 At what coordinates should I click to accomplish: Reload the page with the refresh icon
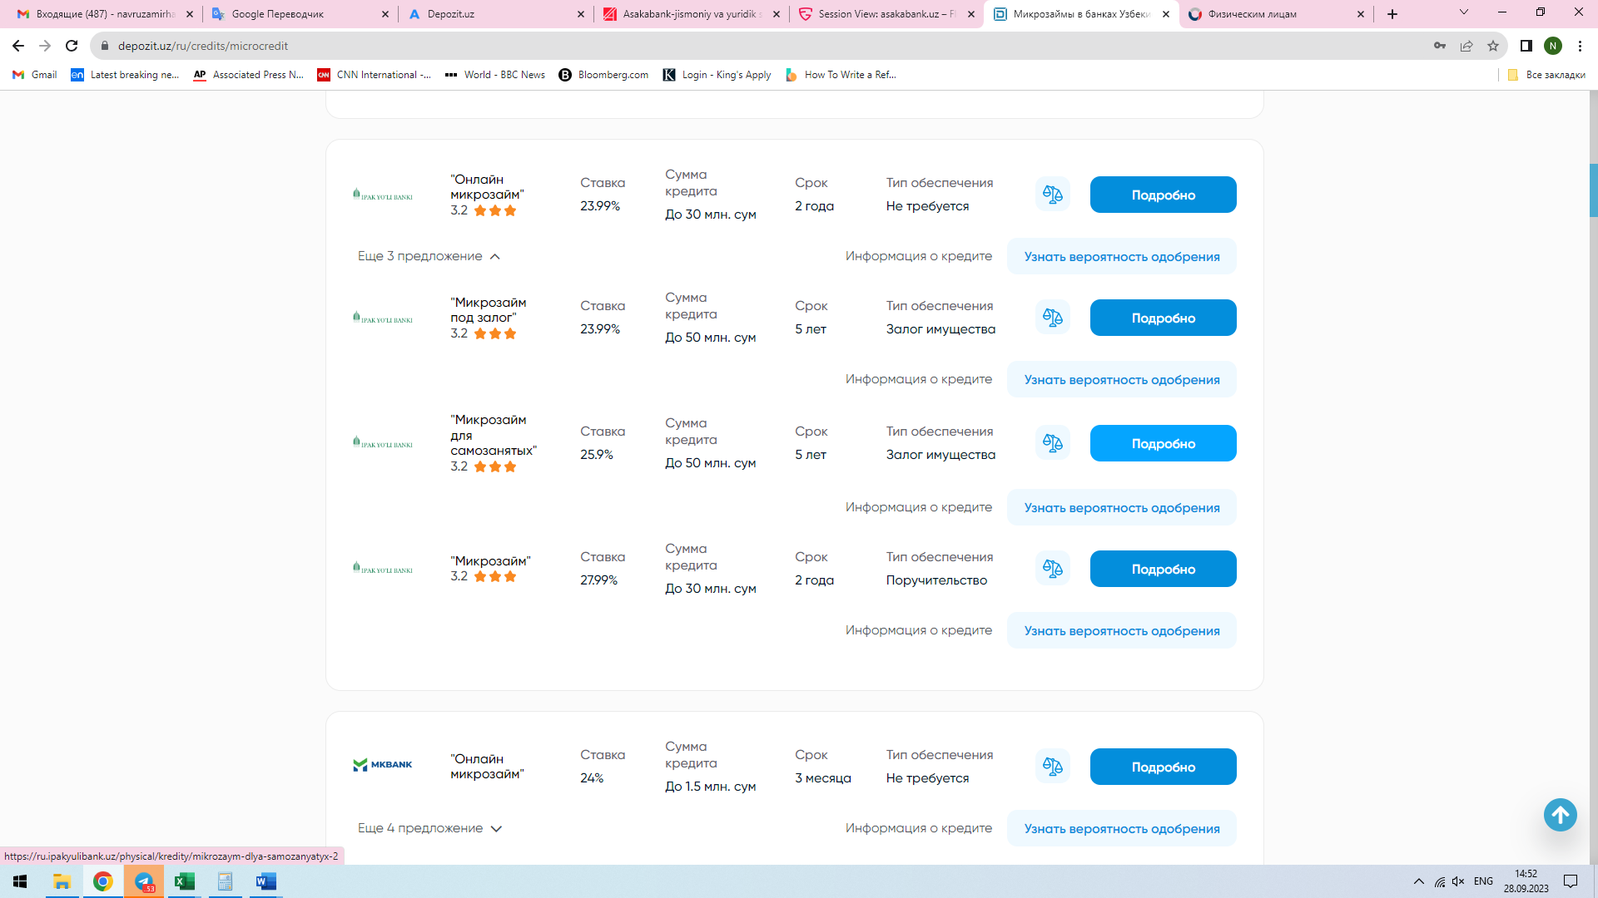(x=72, y=46)
